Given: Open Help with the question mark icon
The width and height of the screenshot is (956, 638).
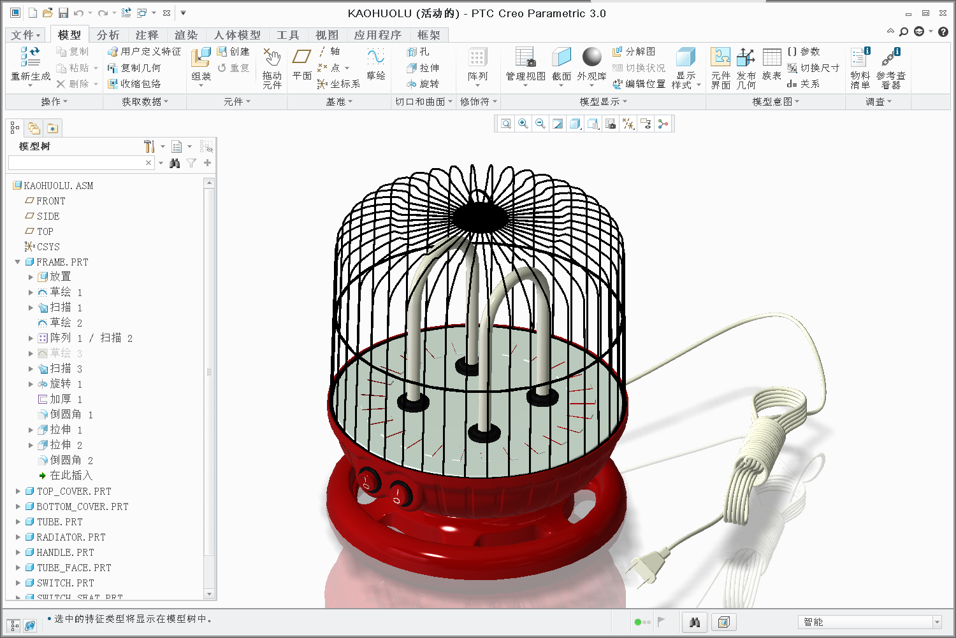Looking at the screenshot, I should pyautogui.click(x=943, y=31).
